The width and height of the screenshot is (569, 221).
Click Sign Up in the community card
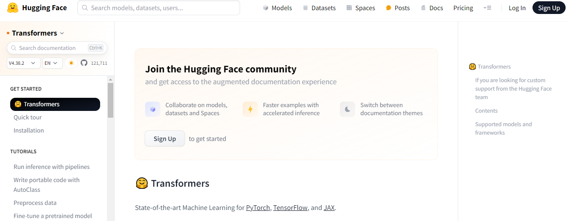click(x=165, y=138)
